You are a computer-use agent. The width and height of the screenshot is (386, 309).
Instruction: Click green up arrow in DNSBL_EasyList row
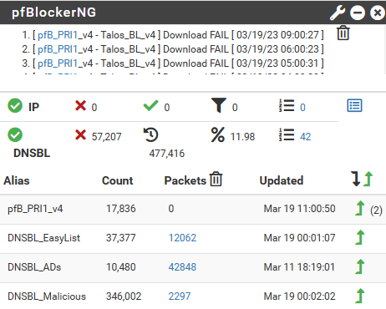[x=360, y=237]
